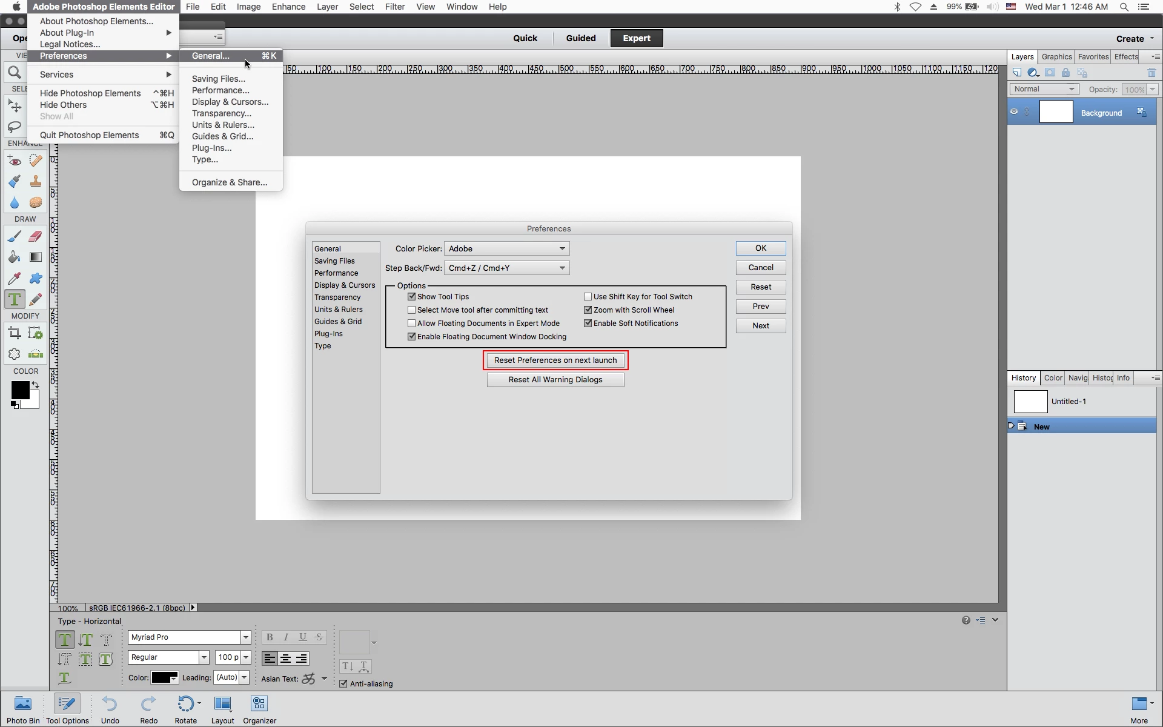This screenshot has width=1163, height=727.
Task: Expand the Step Back/Fwd dropdown
Action: 506,268
